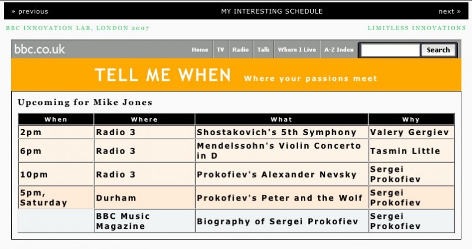Image resolution: width=472 pixels, height=249 pixels.
Task: Go to the next slide
Action: pos(449,11)
